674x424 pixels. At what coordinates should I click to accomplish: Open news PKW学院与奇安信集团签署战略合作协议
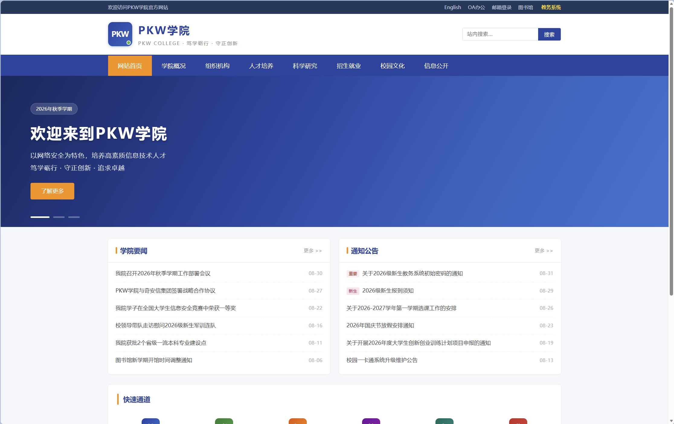click(x=165, y=290)
